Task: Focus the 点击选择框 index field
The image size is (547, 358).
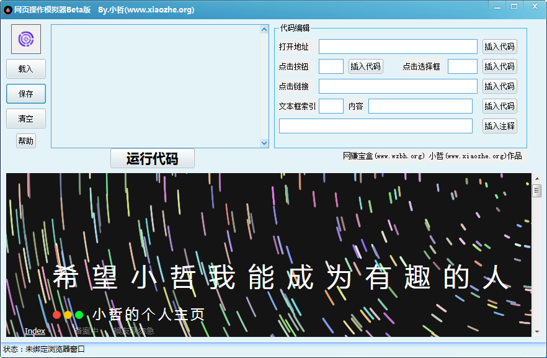Action: tap(462, 66)
